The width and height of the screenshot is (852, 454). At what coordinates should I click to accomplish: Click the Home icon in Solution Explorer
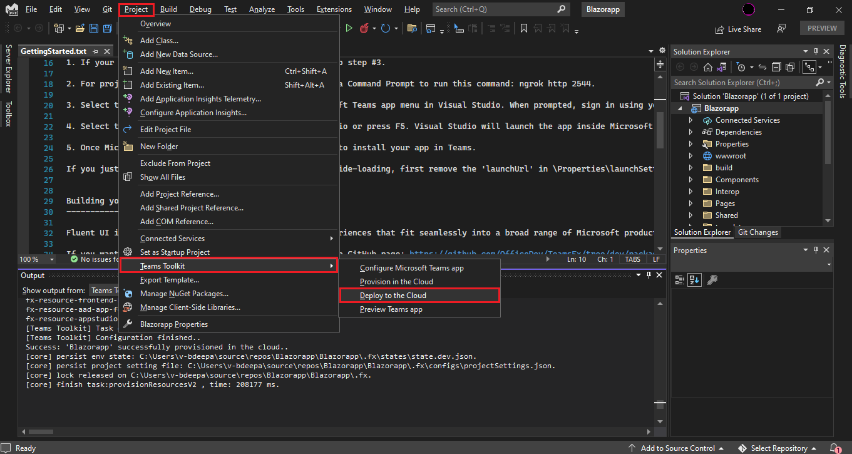point(709,67)
